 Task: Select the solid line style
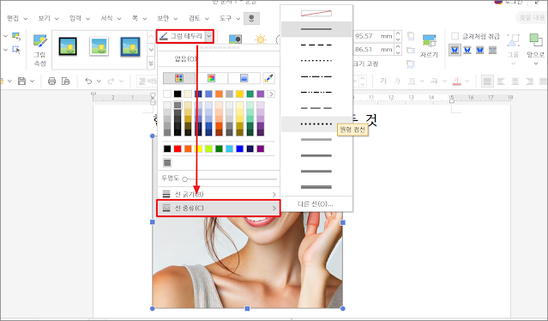[316, 29]
